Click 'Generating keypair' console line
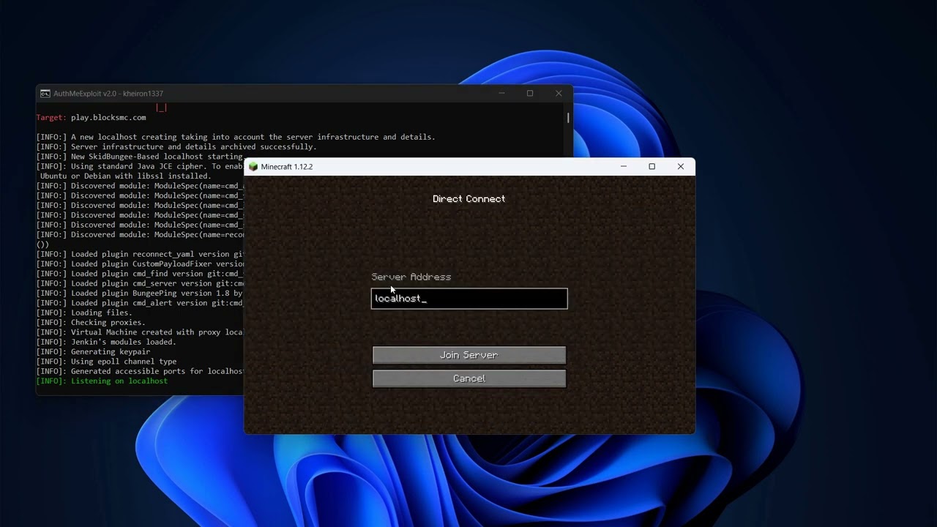This screenshot has height=527, width=937. pos(93,352)
